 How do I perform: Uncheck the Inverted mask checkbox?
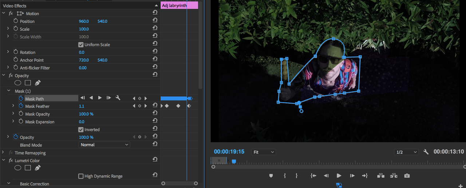click(81, 130)
